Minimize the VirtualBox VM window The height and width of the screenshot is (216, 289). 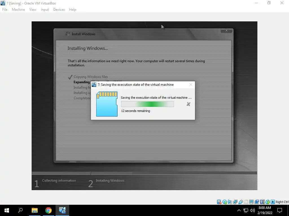click(x=256, y=3)
